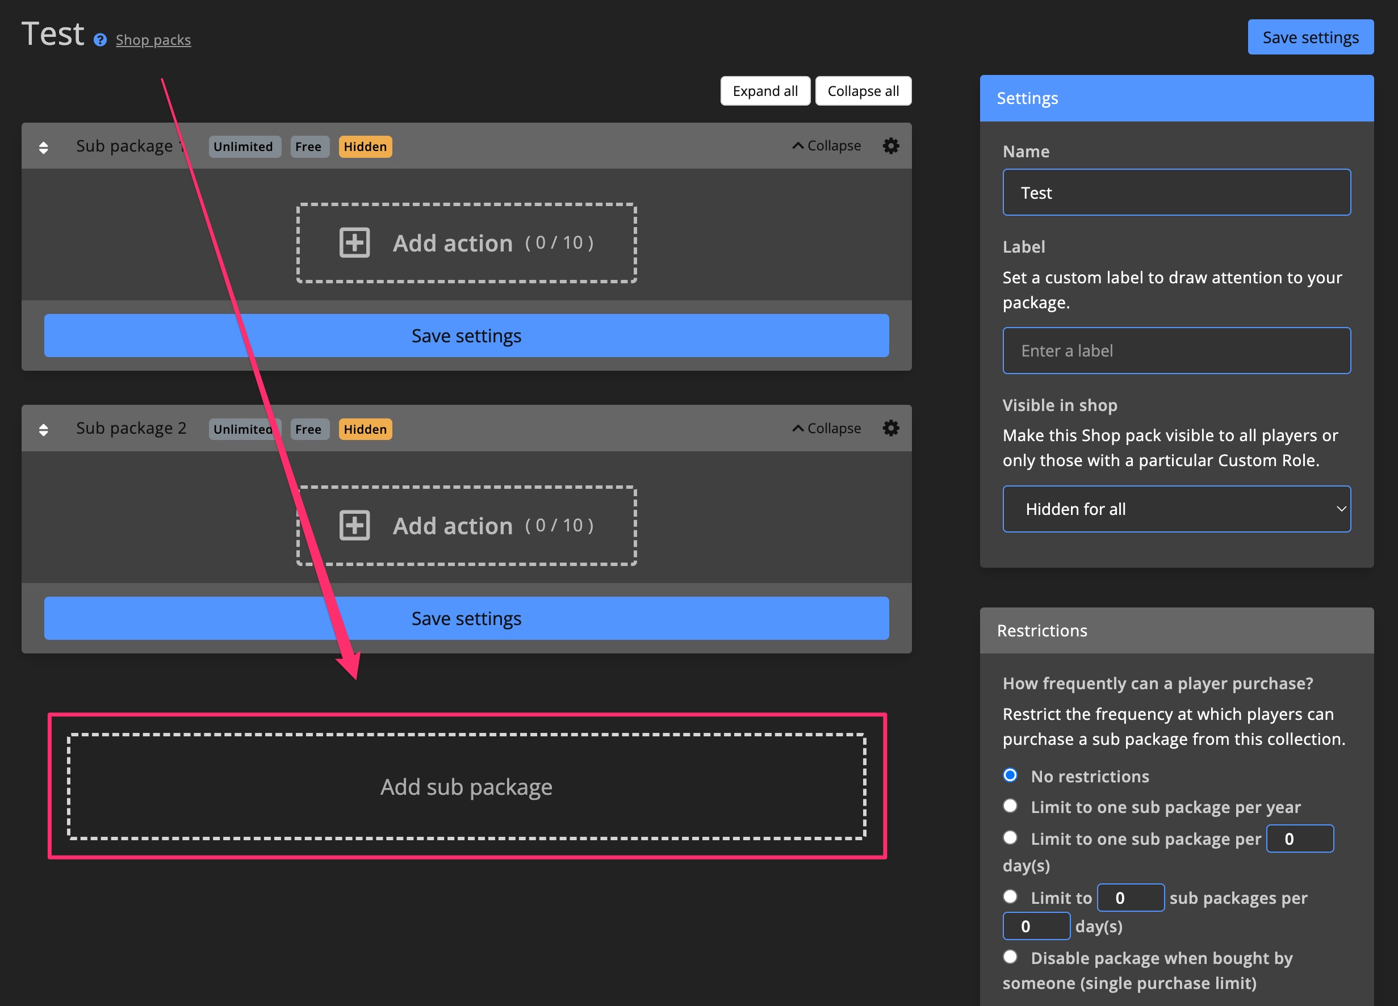1398x1006 pixels.
Task: Click the reorder handle on Sub package 1
Action: point(44,146)
